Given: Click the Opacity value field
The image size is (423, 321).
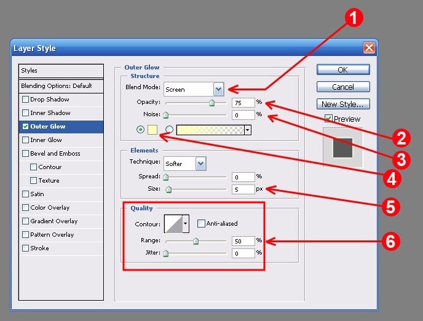Looking at the screenshot, I should (243, 103).
